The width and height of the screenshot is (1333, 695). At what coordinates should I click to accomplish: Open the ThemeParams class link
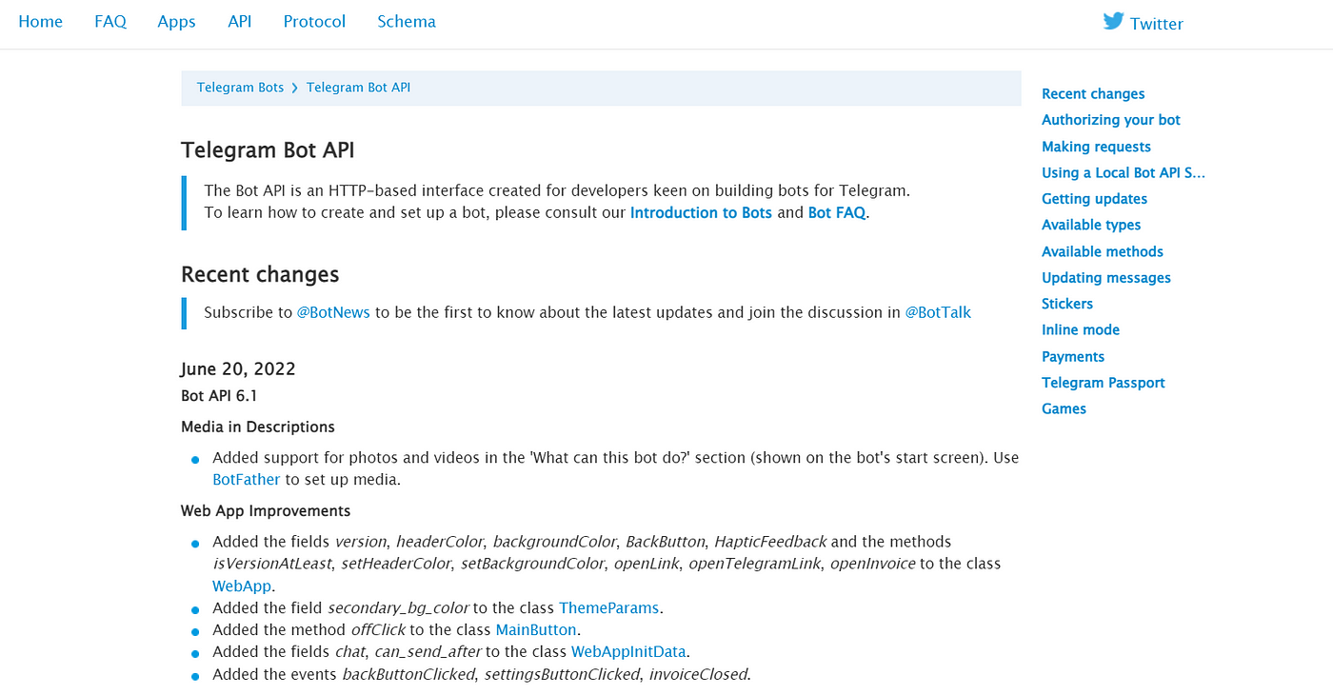(609, 607)
